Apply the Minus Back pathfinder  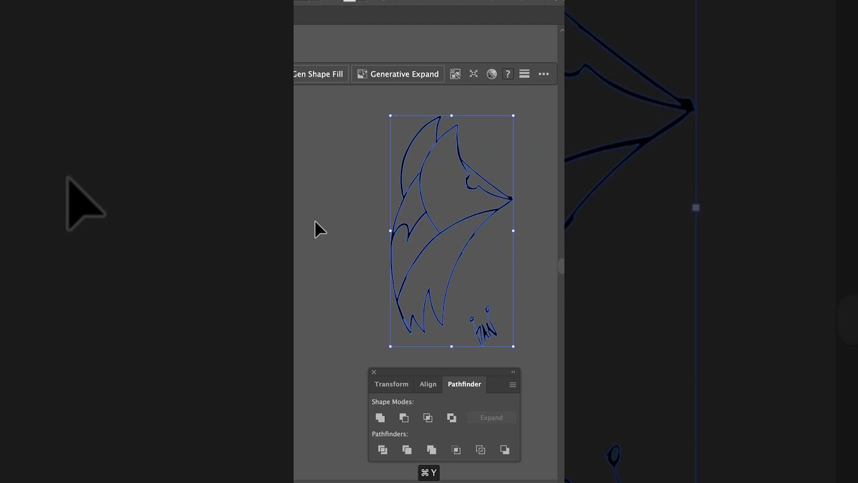coord(505,449)
